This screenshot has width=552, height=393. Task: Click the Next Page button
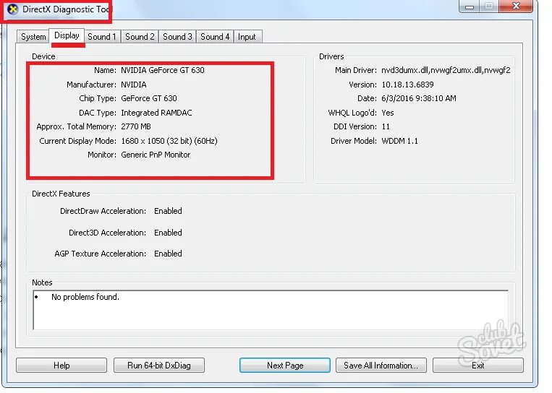285,366
